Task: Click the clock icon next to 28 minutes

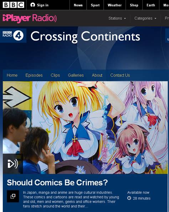Action: point(129,198)
